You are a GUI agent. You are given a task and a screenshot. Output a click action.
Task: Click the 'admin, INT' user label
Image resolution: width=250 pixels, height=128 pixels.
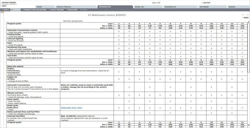156,3
